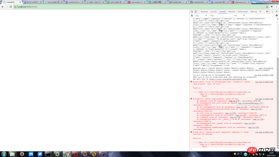Toggle the device toolbar in DevTools

[196, 12]
